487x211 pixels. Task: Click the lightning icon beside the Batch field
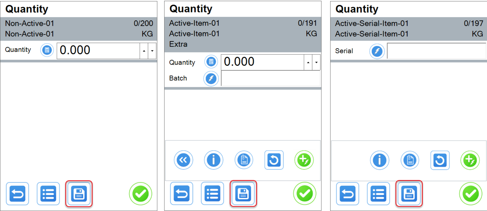point(211,78)
